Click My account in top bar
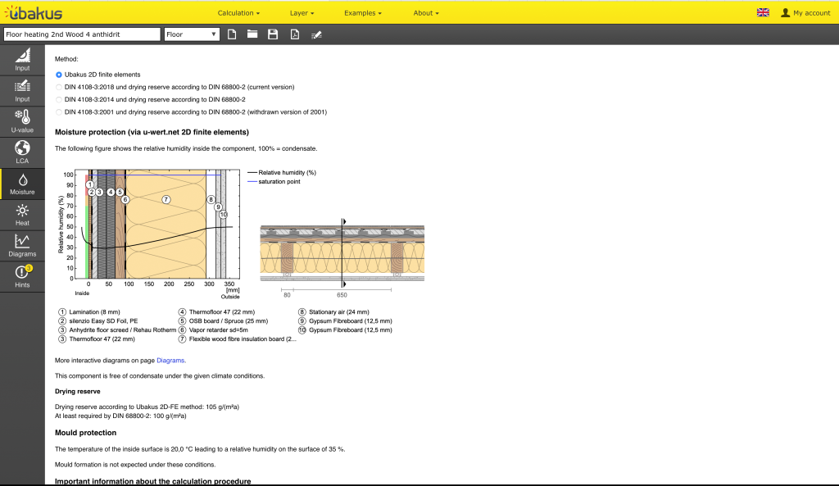 point(805,13)
